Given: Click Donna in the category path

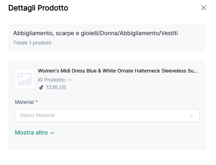Looking at the screenshot, I should click(x=108, y=33).
